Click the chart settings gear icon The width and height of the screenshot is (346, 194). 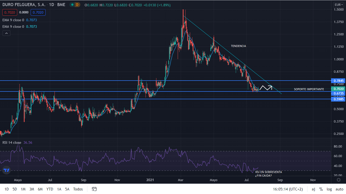click(x=338, y=180)
